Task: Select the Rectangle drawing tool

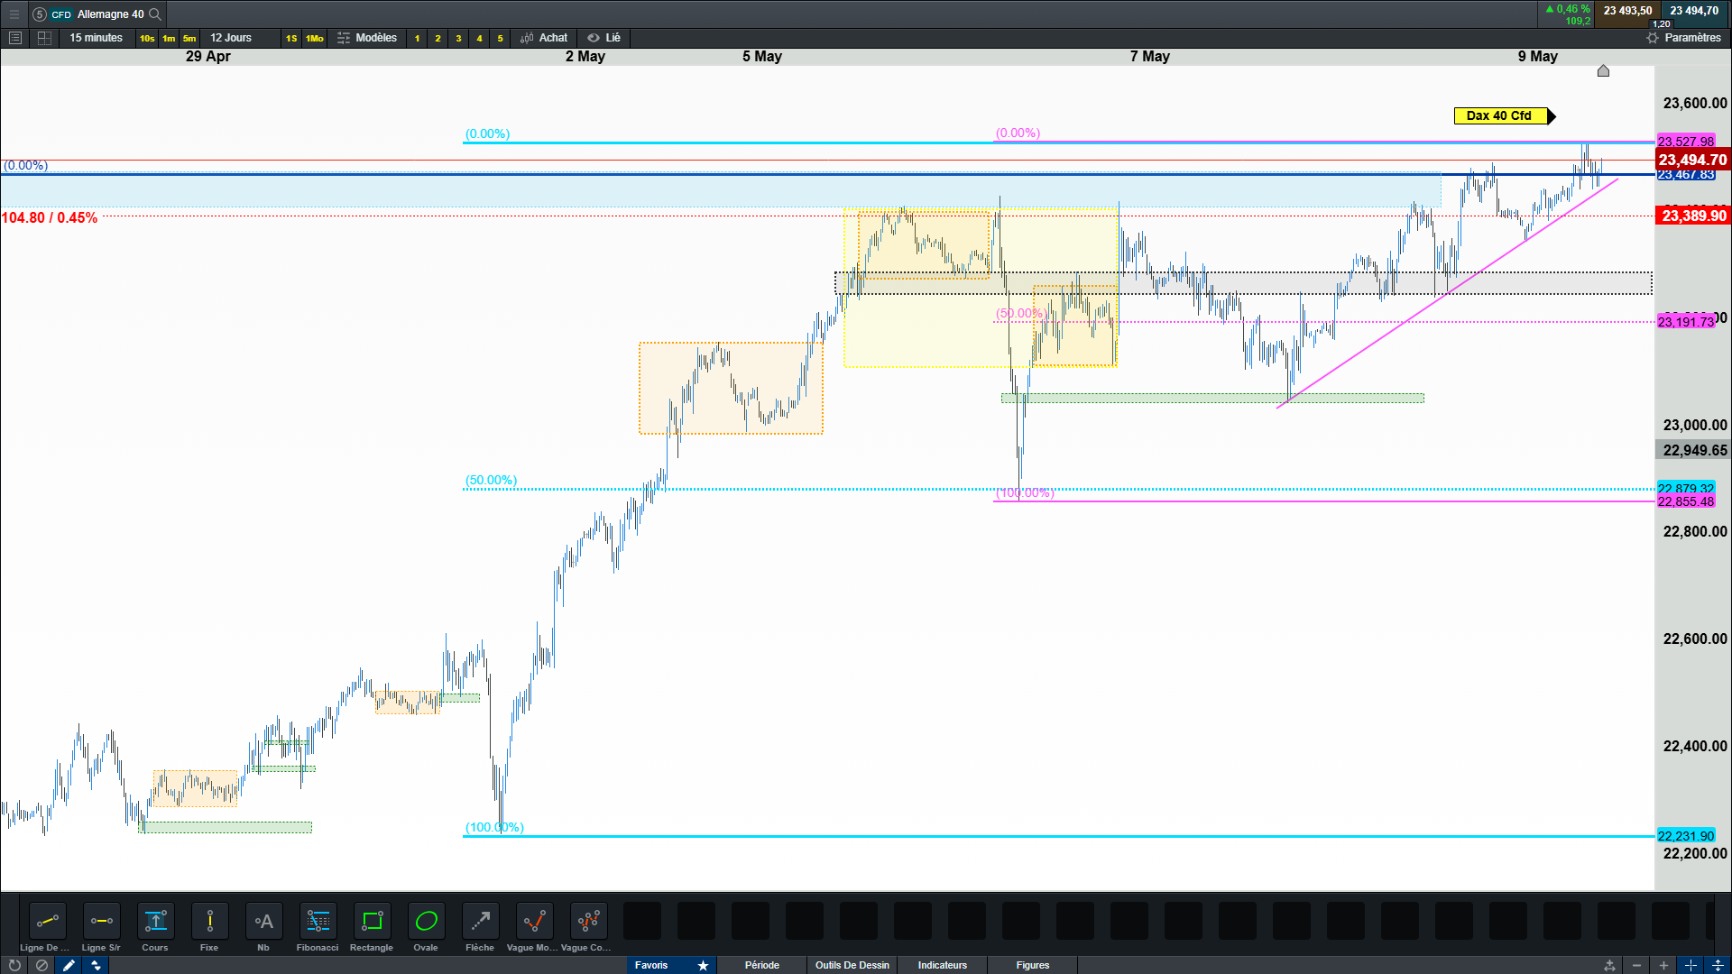Action: 372,922
